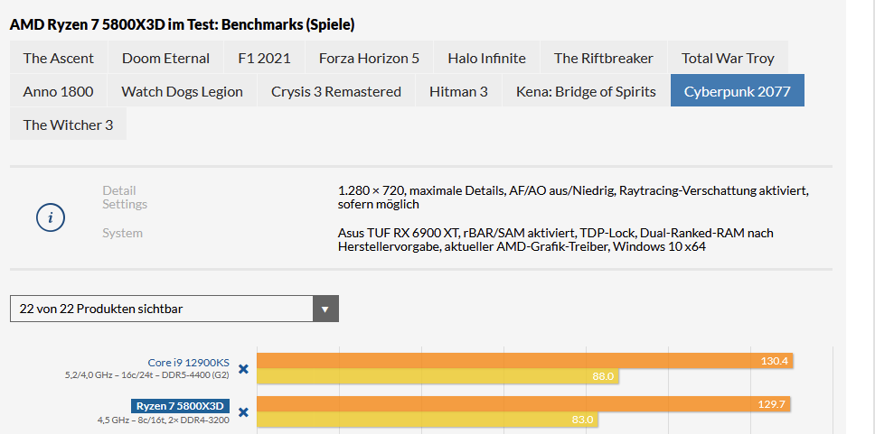The height and width of the screenshot is (434, 875).
Task: Open The Ascent benchmark tab
Action: click(59, 58)
